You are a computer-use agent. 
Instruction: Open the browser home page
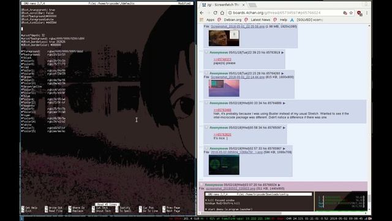[x=222, y=13]
